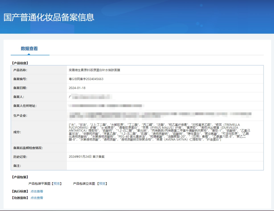Click the page title 国产普通化妆品备案信息
Image resolution: width=274 pixels, height=211 pixels.
49,17
